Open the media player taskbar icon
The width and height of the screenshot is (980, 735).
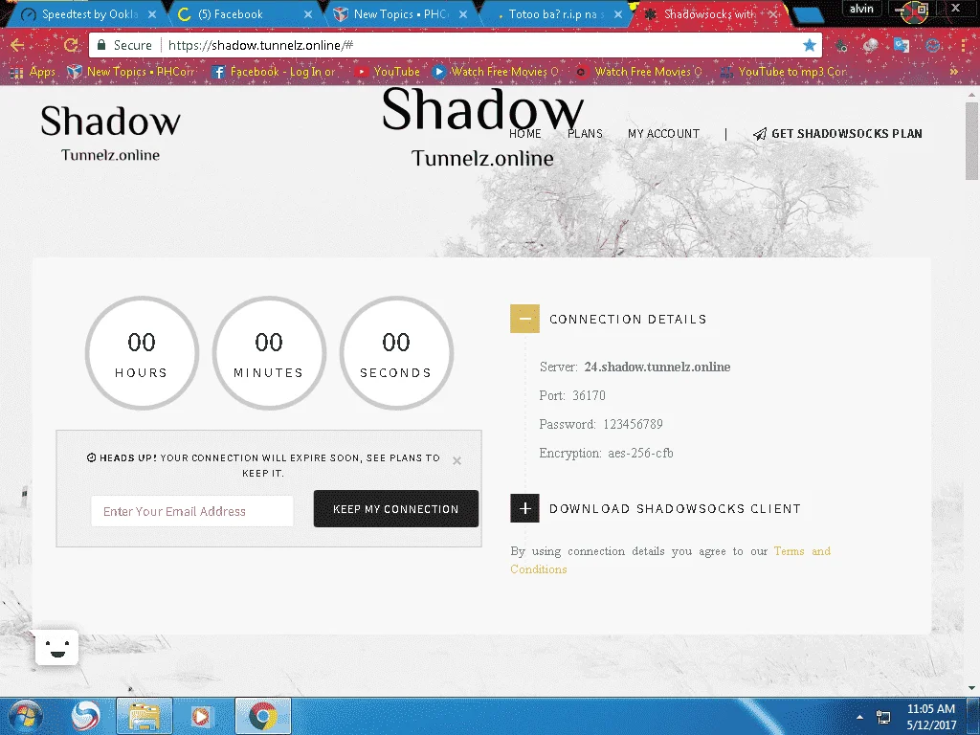pos(201,716)
